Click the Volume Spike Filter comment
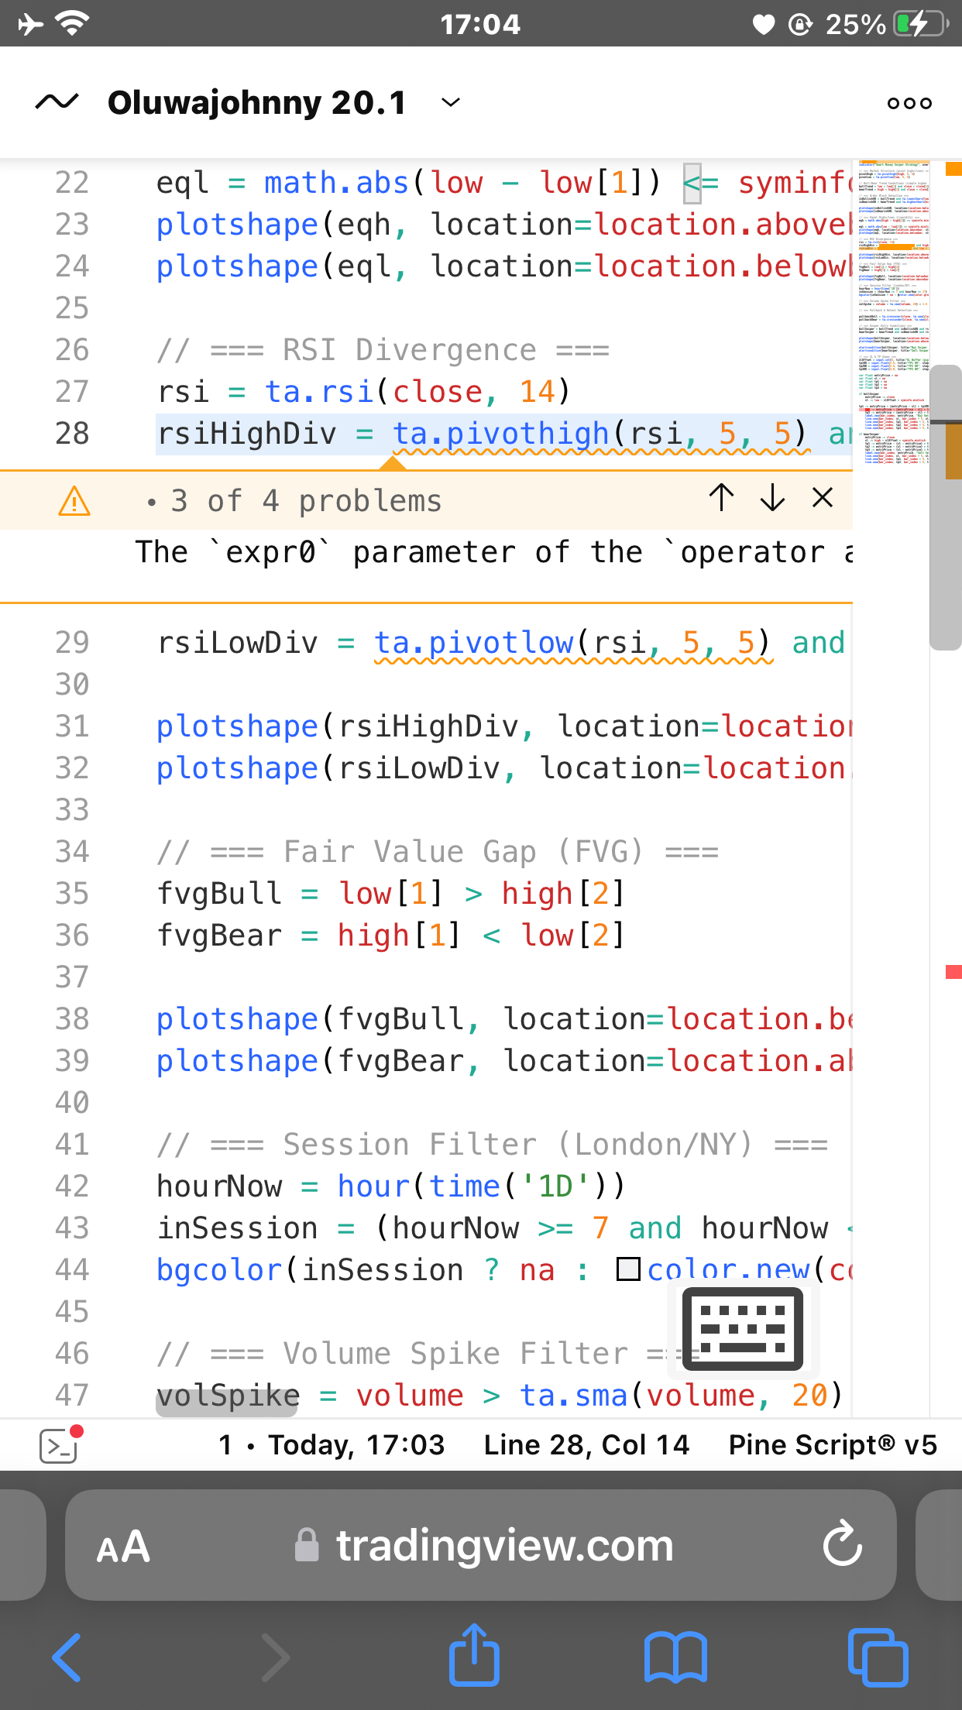This screenshot has width=962, height=1710. tap(428, 1354)
